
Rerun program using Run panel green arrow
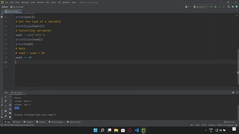[6, 97]
